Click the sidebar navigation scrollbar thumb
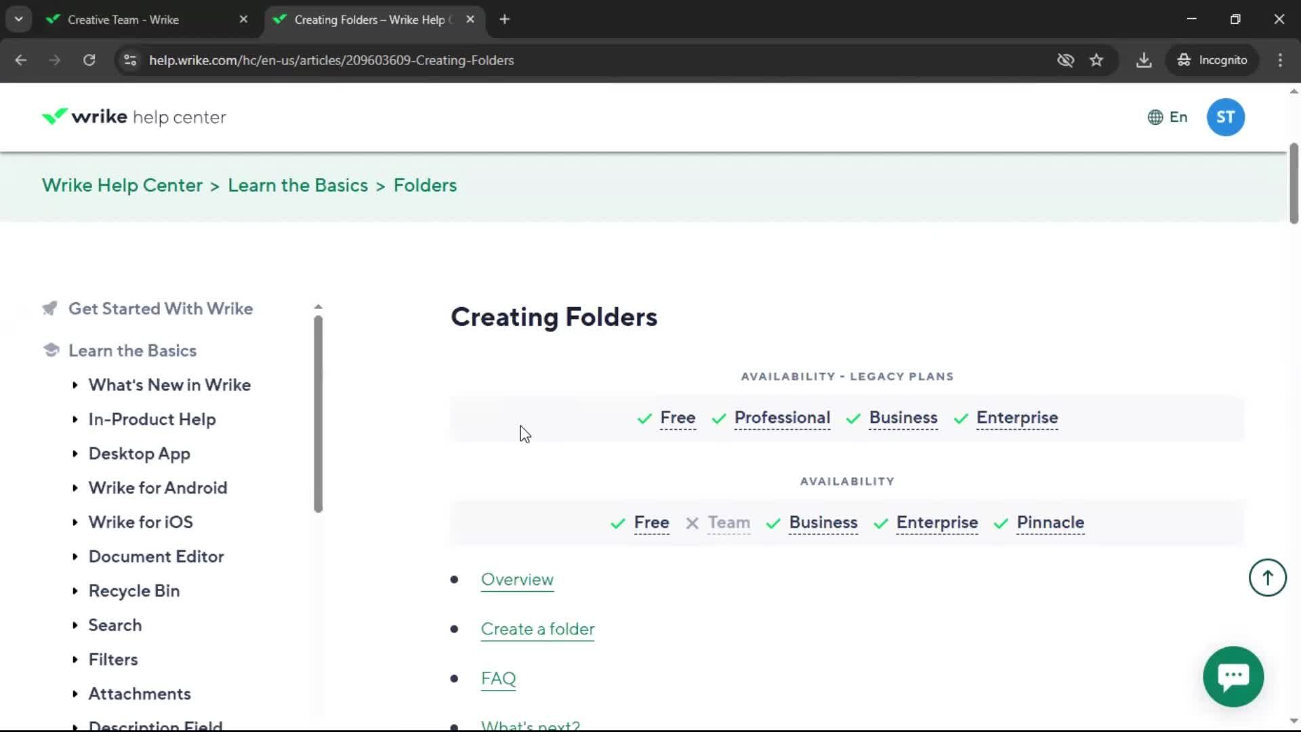 (x=318, y=413)
